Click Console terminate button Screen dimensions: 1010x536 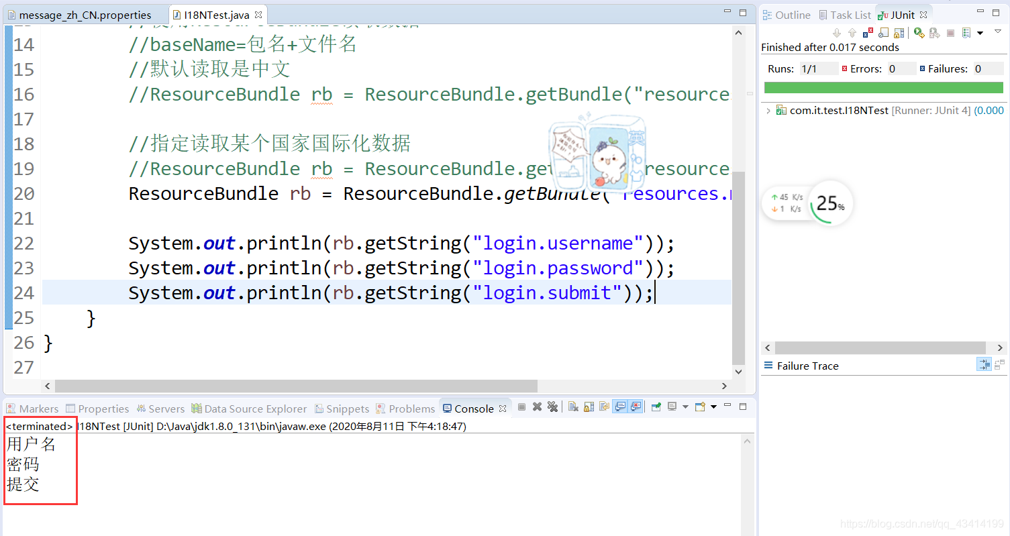pyautogui.click(x=521, y=407)
